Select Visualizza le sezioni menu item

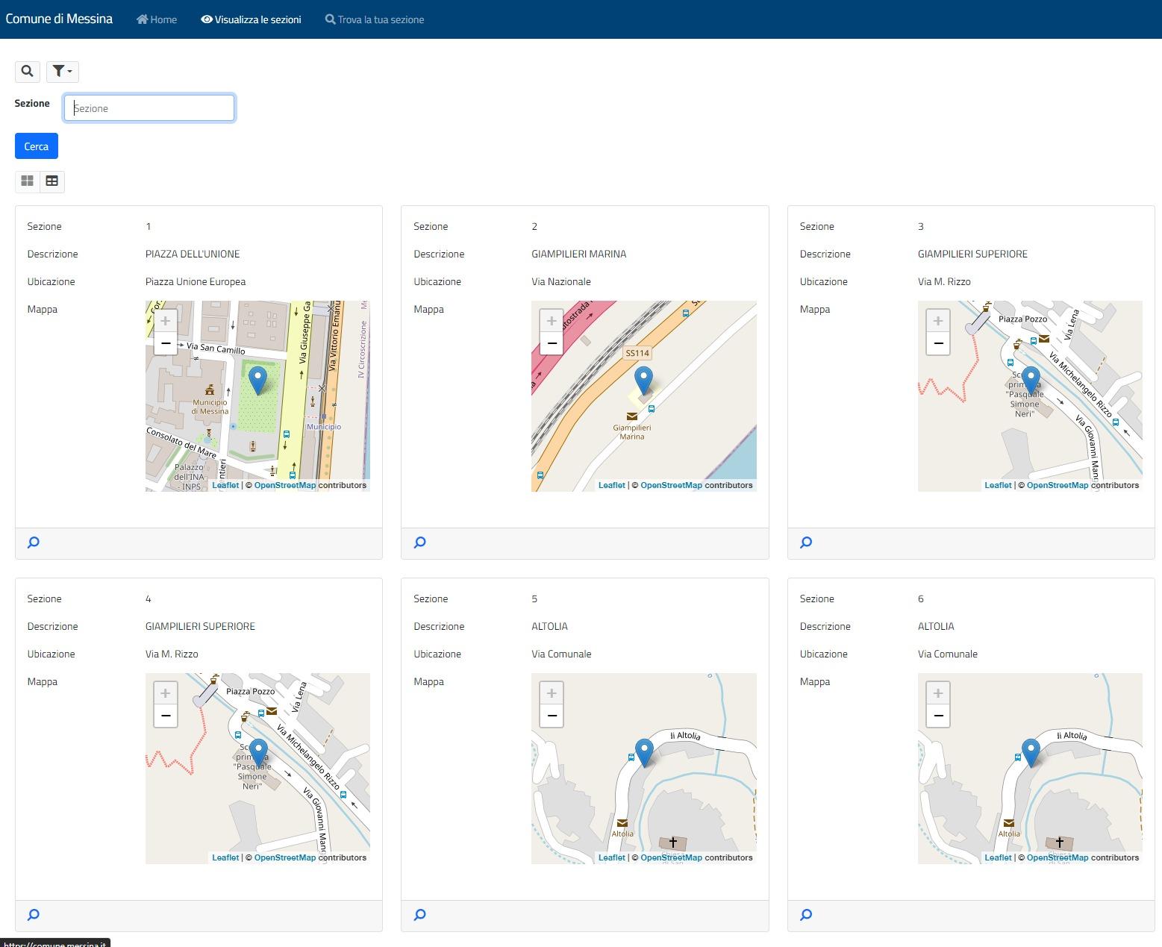coord(251,19)
